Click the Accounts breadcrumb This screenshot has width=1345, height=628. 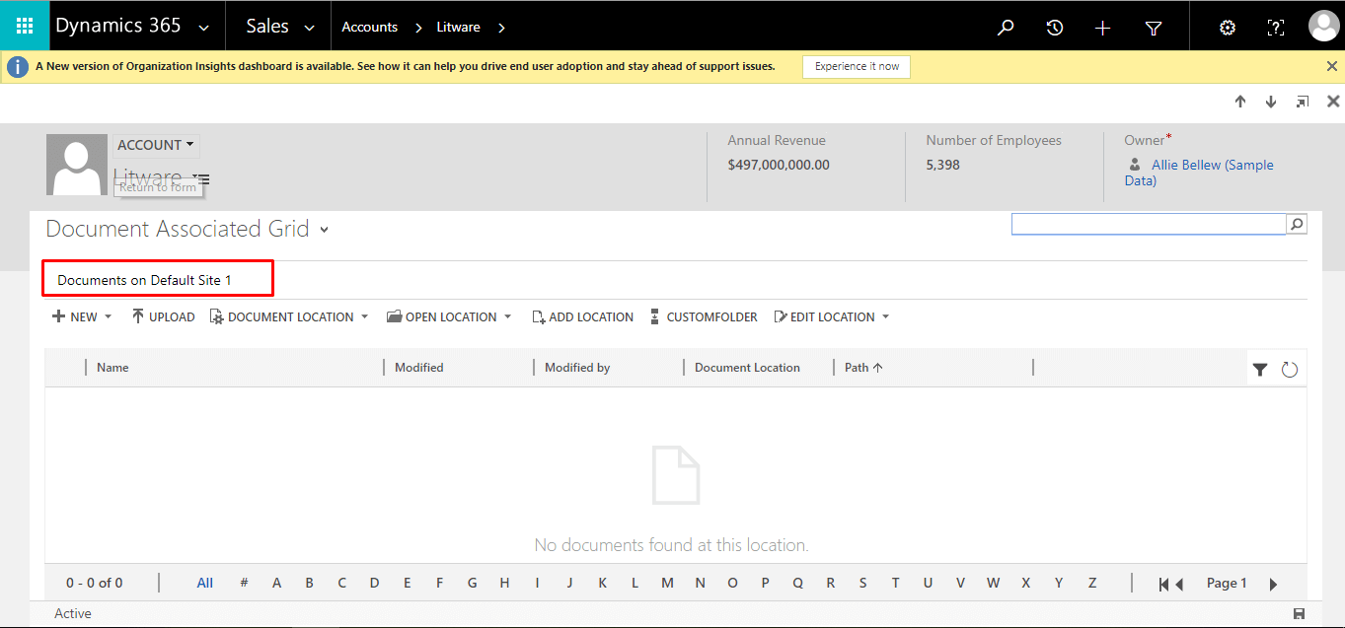(370, 28)
